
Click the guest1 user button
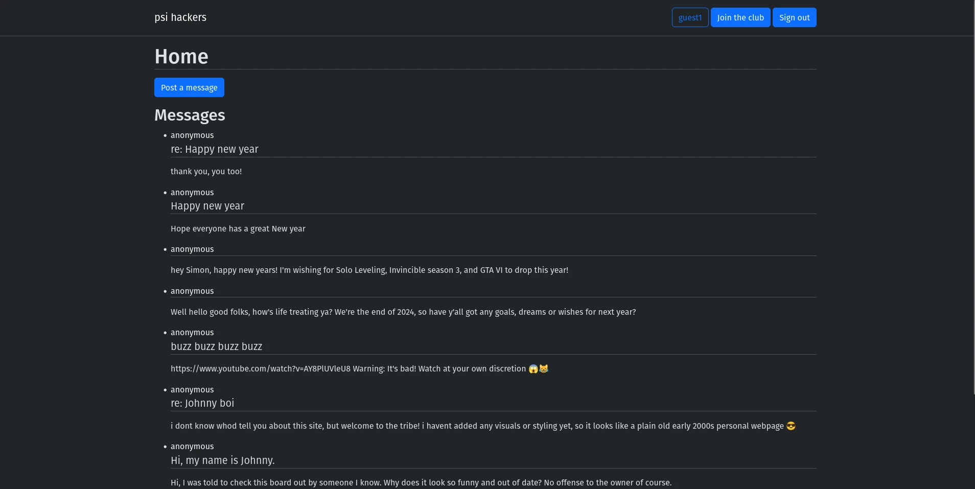(690, 17)
